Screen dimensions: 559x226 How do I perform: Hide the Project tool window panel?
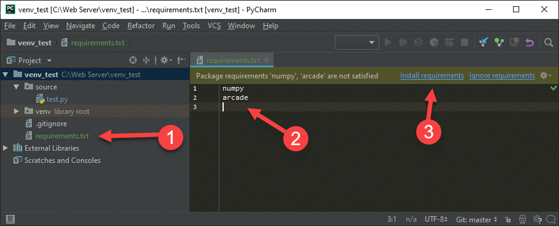pos(181,60)
